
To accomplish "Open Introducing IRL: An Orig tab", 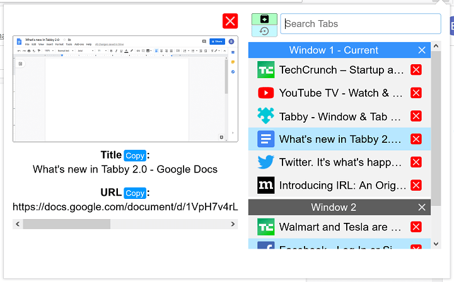I will tap(342, 186).
